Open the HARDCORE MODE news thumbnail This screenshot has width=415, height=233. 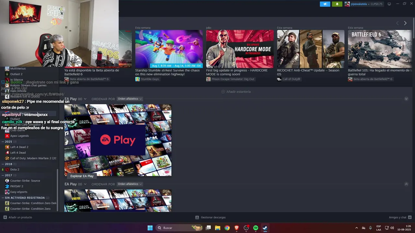click(x=240, y=49)
